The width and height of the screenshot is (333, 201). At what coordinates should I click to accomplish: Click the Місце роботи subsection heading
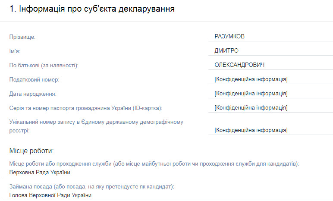pos(31,151)
